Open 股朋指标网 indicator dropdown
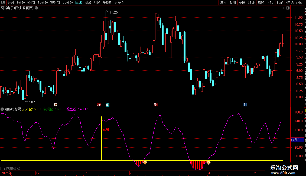Screen dimensions: 306x176 2,109
